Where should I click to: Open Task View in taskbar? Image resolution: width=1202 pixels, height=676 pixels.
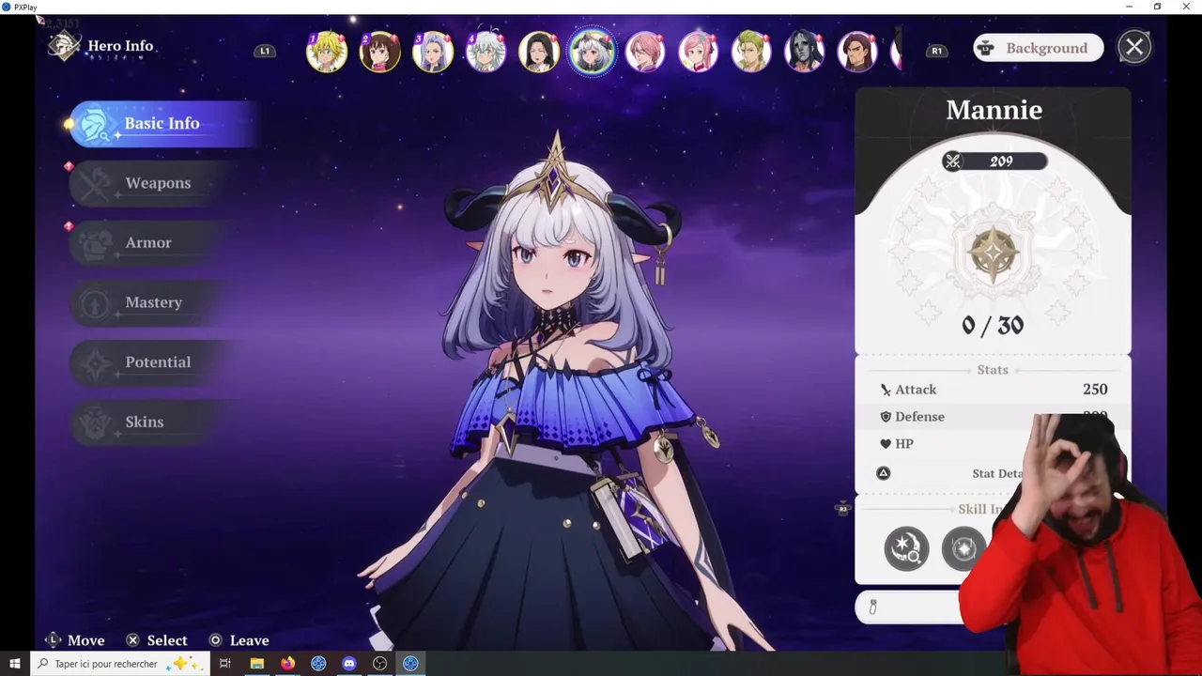[225, 664]
